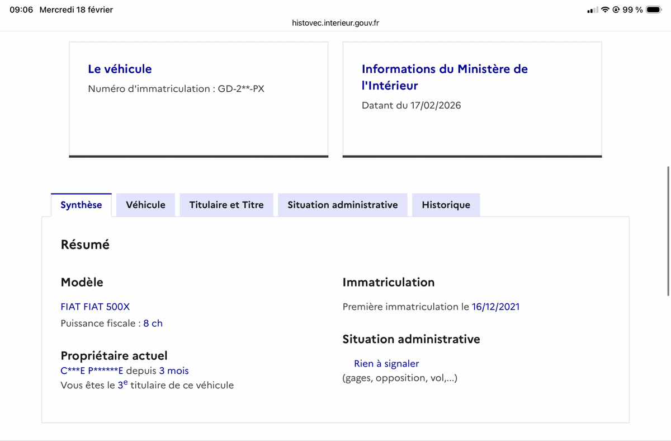Tap the histovec.interieur.gouv.fr address bar
The height and width of the screenshot is (441, 671).
pyautogui.click(x=335, y=23)
